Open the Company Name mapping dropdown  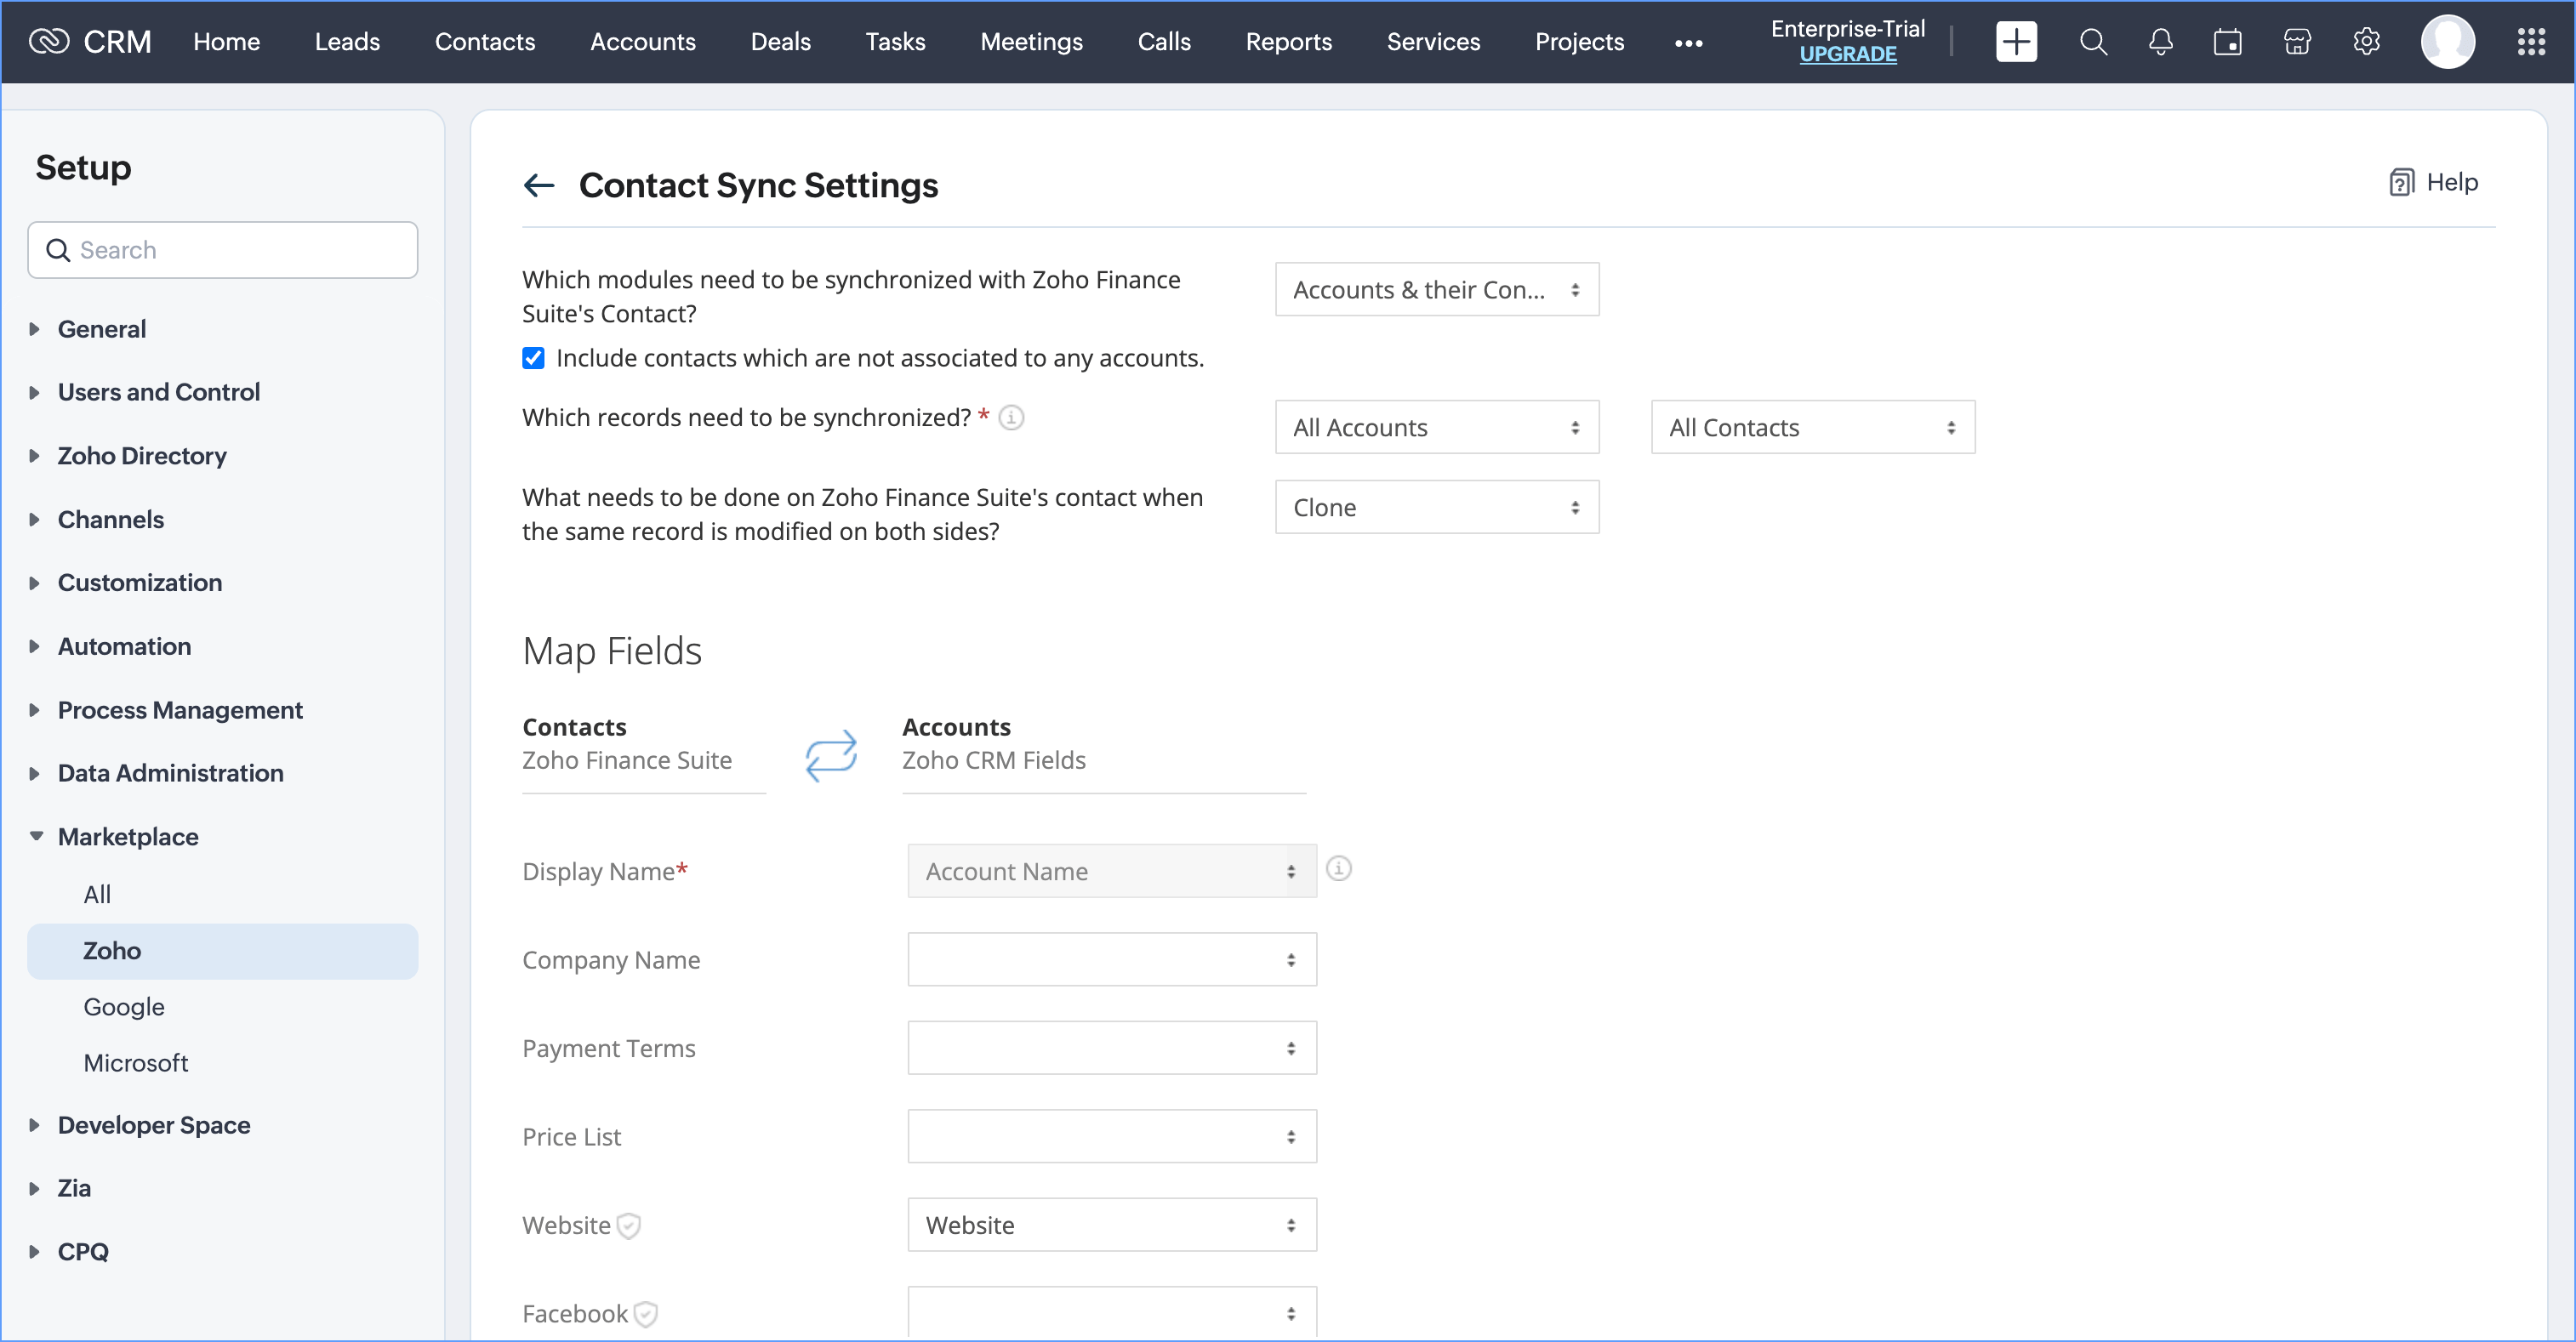1111,959
